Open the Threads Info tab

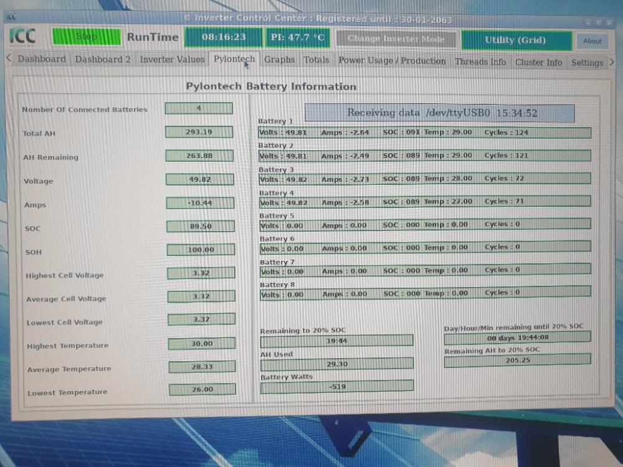(x=480, y=61)
